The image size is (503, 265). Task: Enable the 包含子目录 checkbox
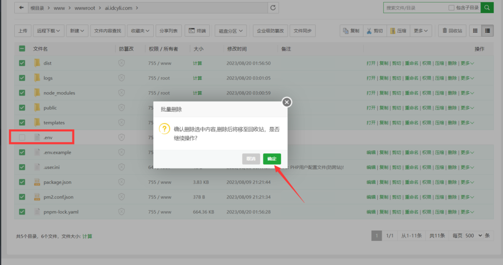coord(451,8)
